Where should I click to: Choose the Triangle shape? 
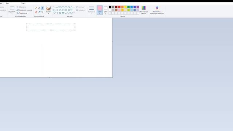[71, 7]
